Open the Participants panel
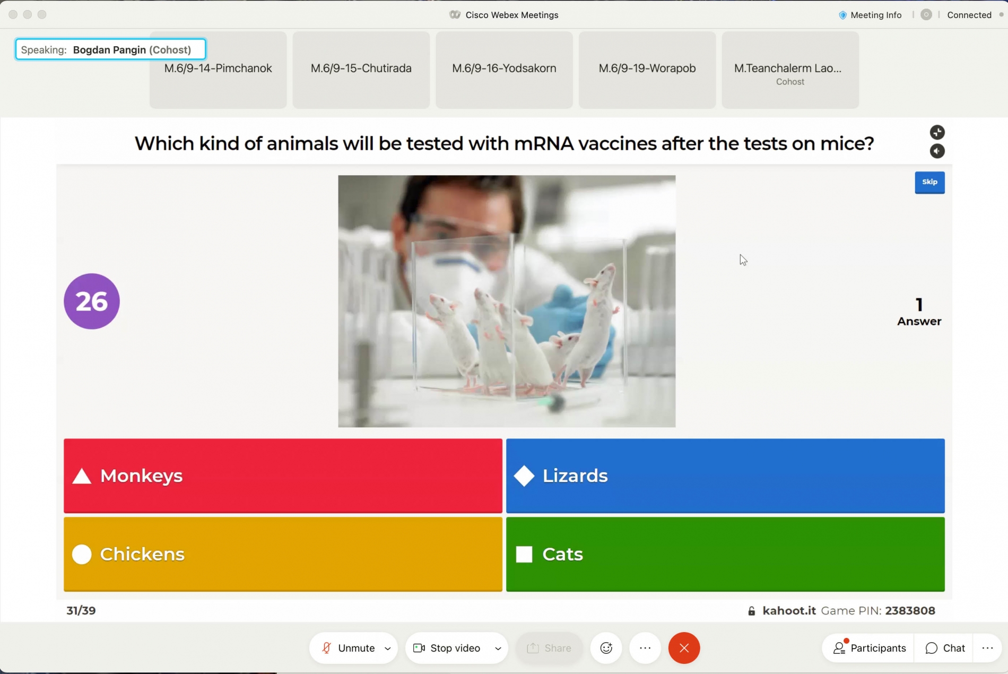The image size is (1008, 674). (869, 648)
